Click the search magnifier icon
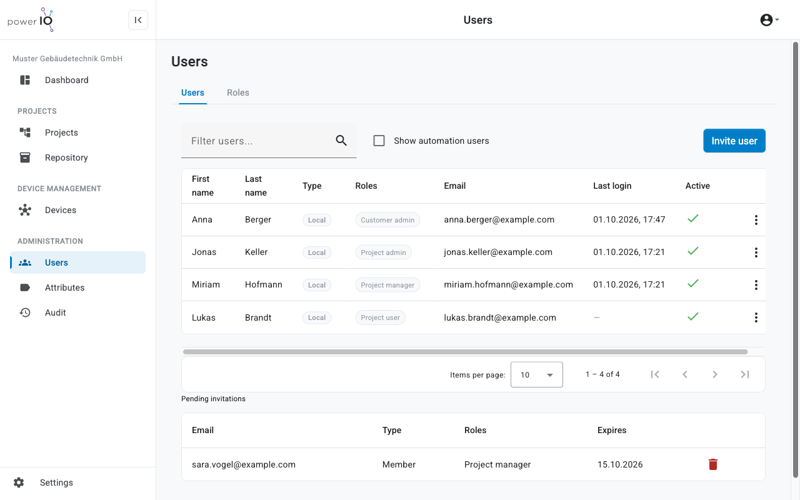The image size is (800, 500). [341, 141]
